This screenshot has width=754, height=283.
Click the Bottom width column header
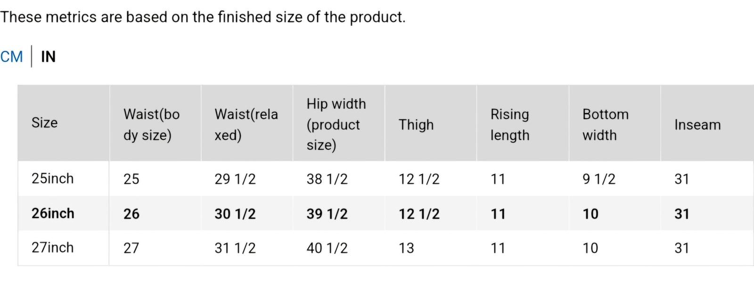(x=606, y=124)
